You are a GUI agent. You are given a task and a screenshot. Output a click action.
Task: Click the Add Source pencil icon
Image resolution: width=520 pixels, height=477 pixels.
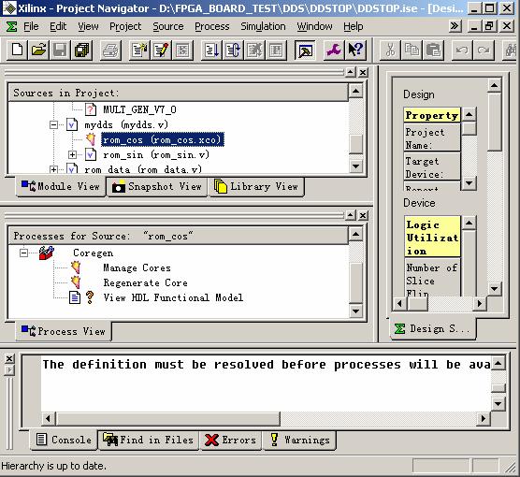(x=161, y=51)
